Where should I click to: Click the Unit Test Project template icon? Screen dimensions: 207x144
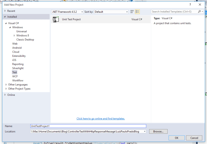[x=56, y=19]
